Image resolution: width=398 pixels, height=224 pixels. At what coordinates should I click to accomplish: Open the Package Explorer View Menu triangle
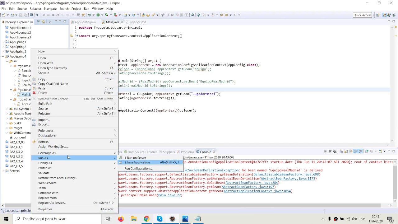coord(56,21)
